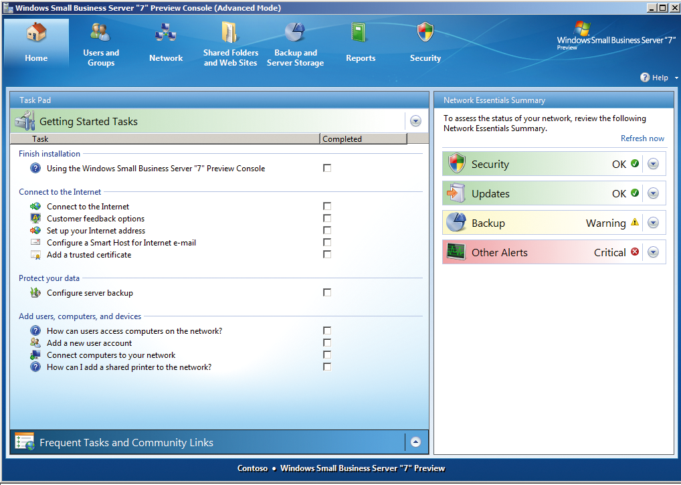Viewport: 681px width, 485px height.
Task: Expand the Getting Started Tasks dropdown
Action: point(415,121)
